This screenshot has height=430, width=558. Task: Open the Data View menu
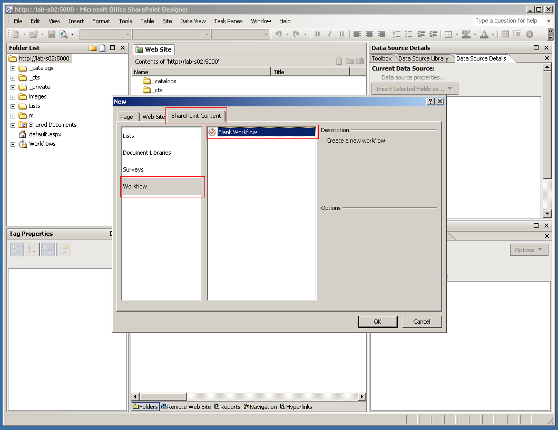(193, 21)
